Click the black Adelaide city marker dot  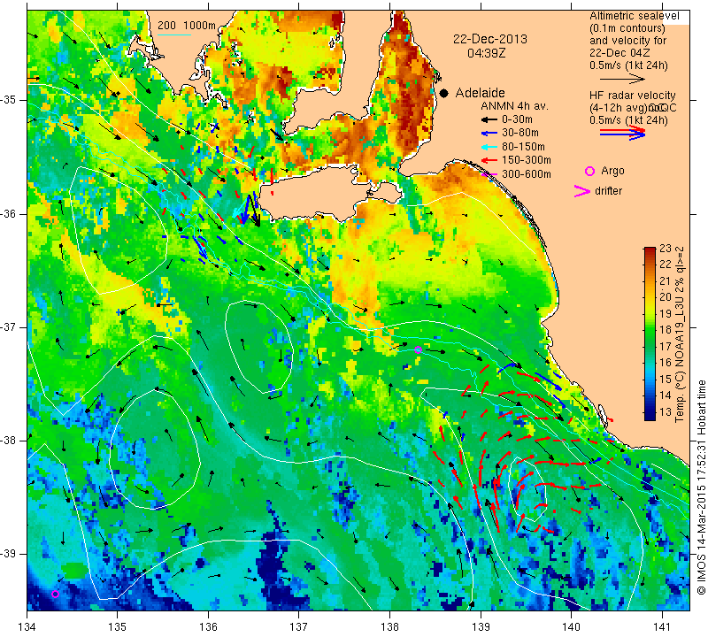[444, 93]
